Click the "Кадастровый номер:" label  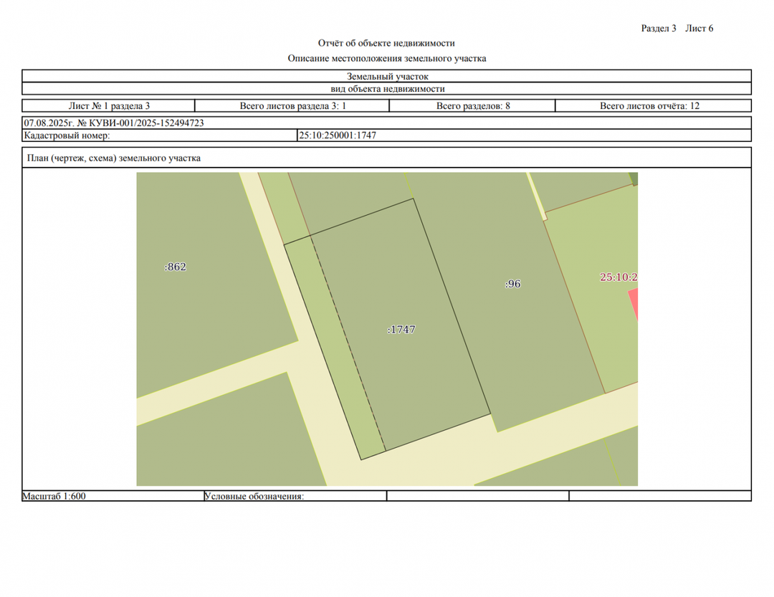[67, 135]
